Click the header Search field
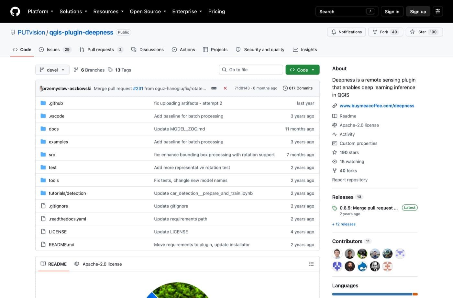 347,11
